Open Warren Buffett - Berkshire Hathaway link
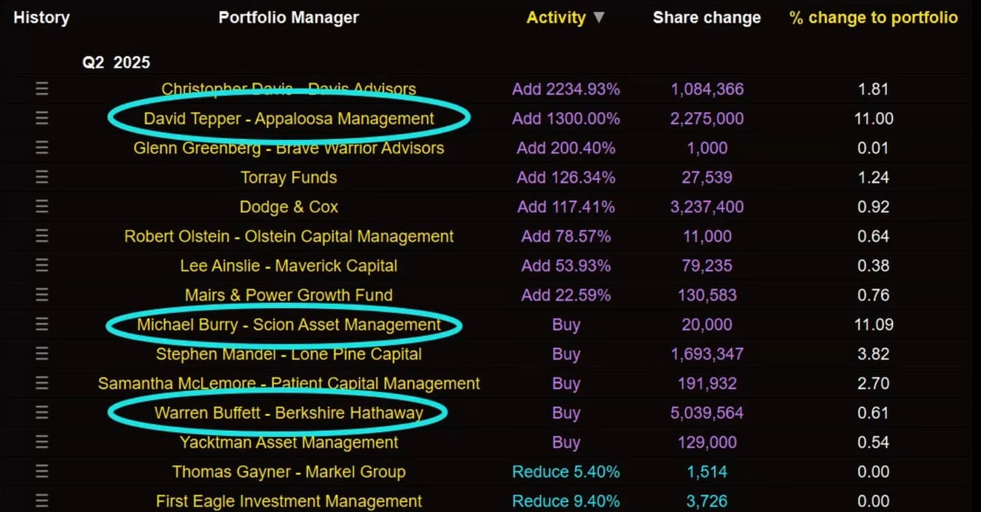The image size is (981, 512). (289, 413)
